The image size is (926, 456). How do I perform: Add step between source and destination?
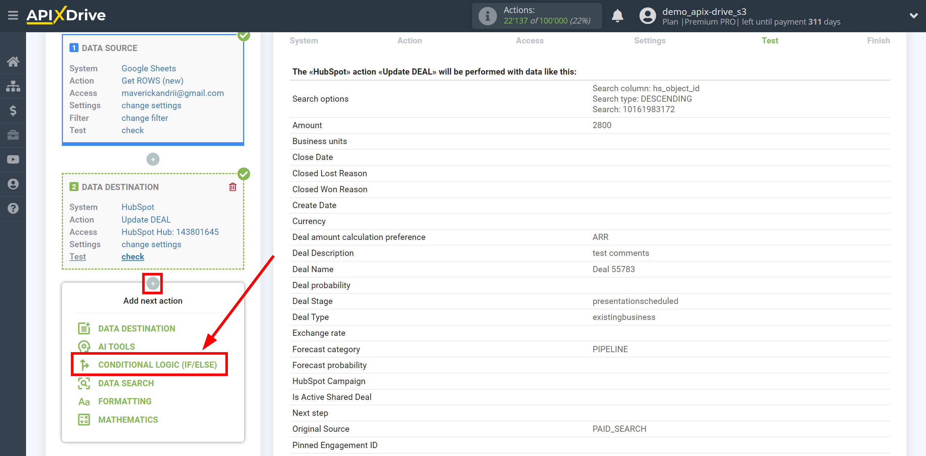153,159
